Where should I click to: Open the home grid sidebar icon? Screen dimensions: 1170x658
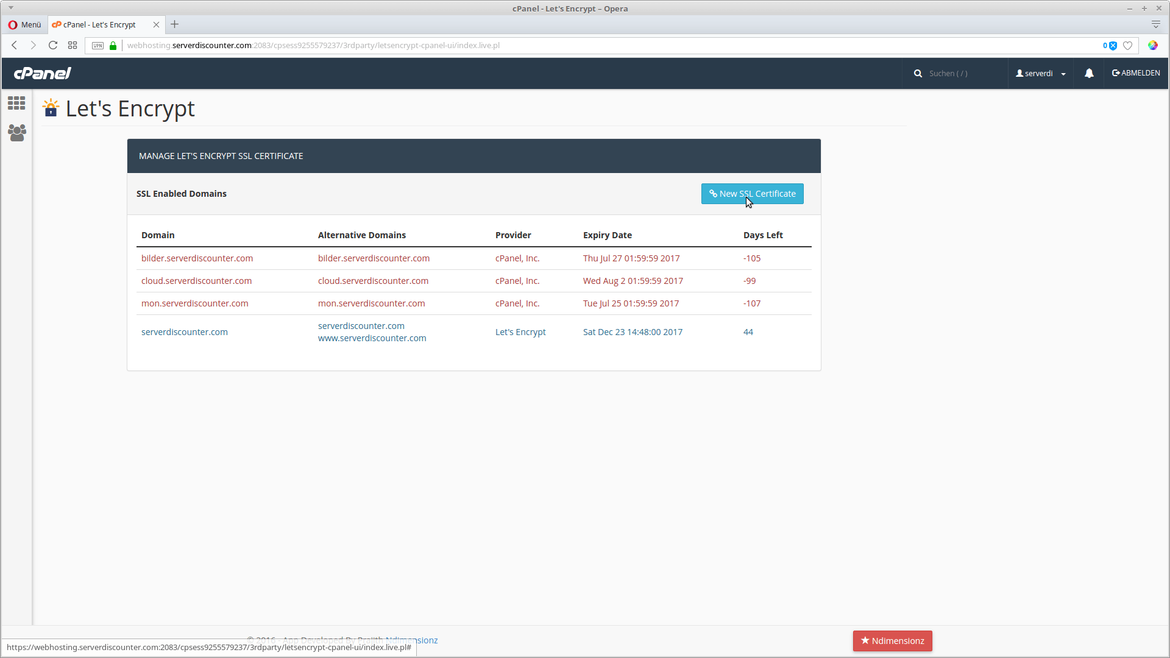point(16,103)
